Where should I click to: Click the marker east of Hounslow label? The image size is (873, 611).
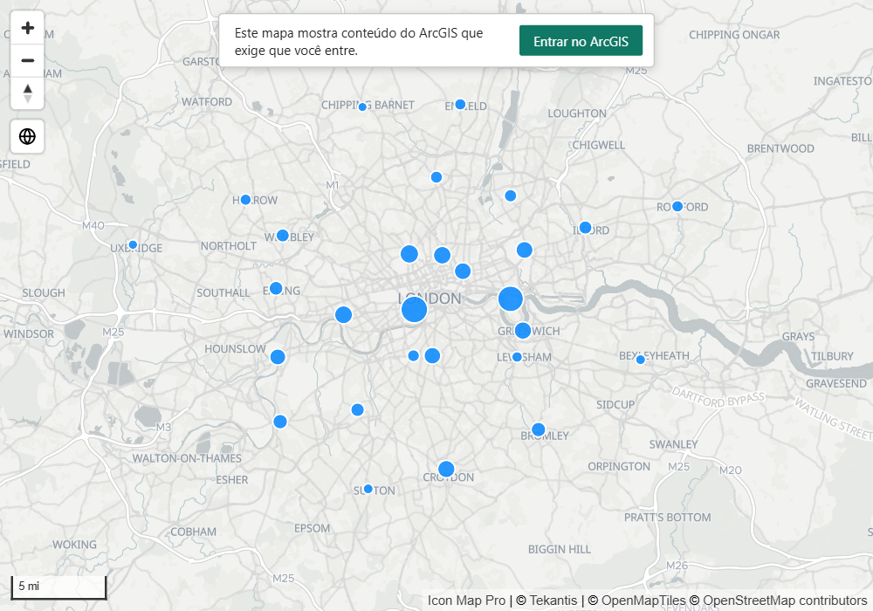coord(278,357)
